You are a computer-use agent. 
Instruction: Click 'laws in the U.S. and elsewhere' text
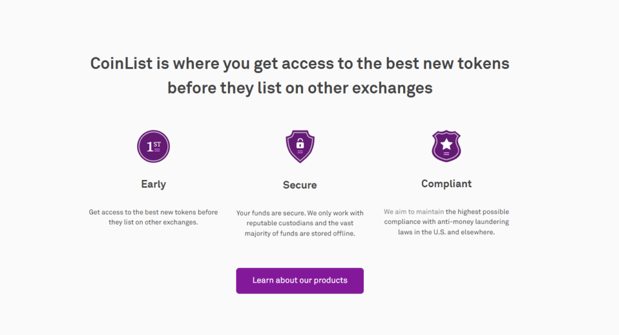446,232
